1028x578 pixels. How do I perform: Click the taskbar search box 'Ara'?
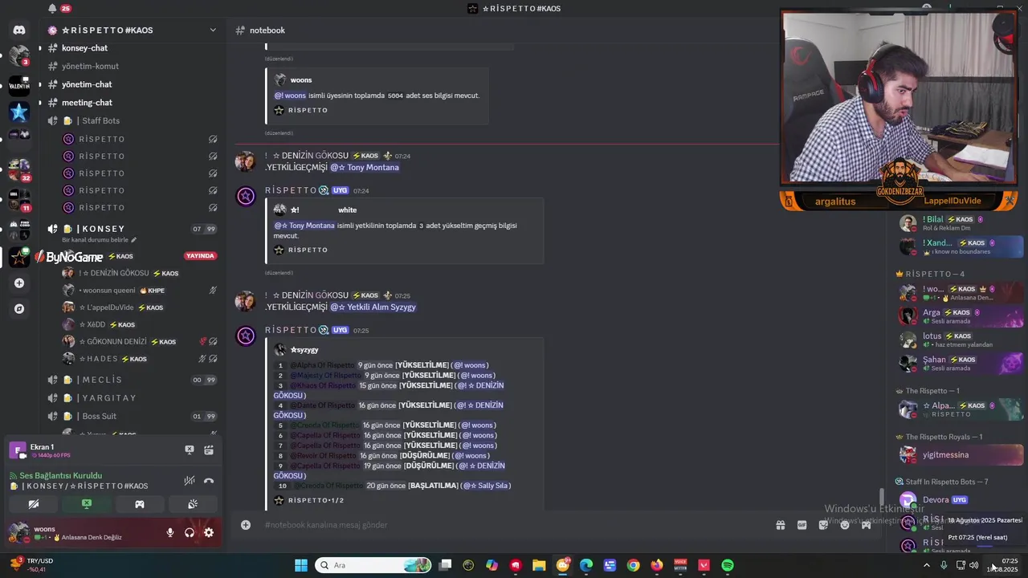tap(373, 565)
